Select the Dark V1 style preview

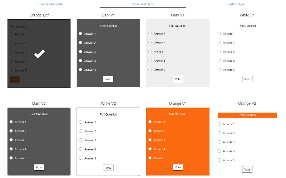pyautogui.click(x=108, y=53)
